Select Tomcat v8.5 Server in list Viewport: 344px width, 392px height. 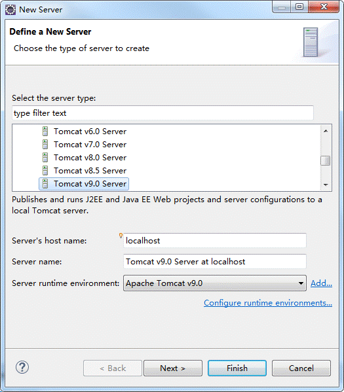tap(90, 171)
